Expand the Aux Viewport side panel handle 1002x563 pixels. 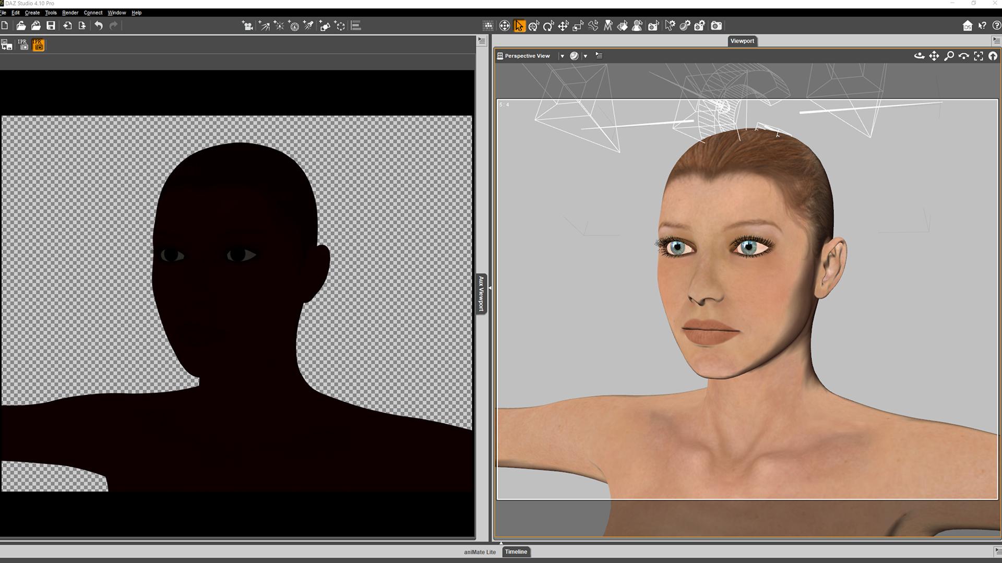tap(481, 293)
